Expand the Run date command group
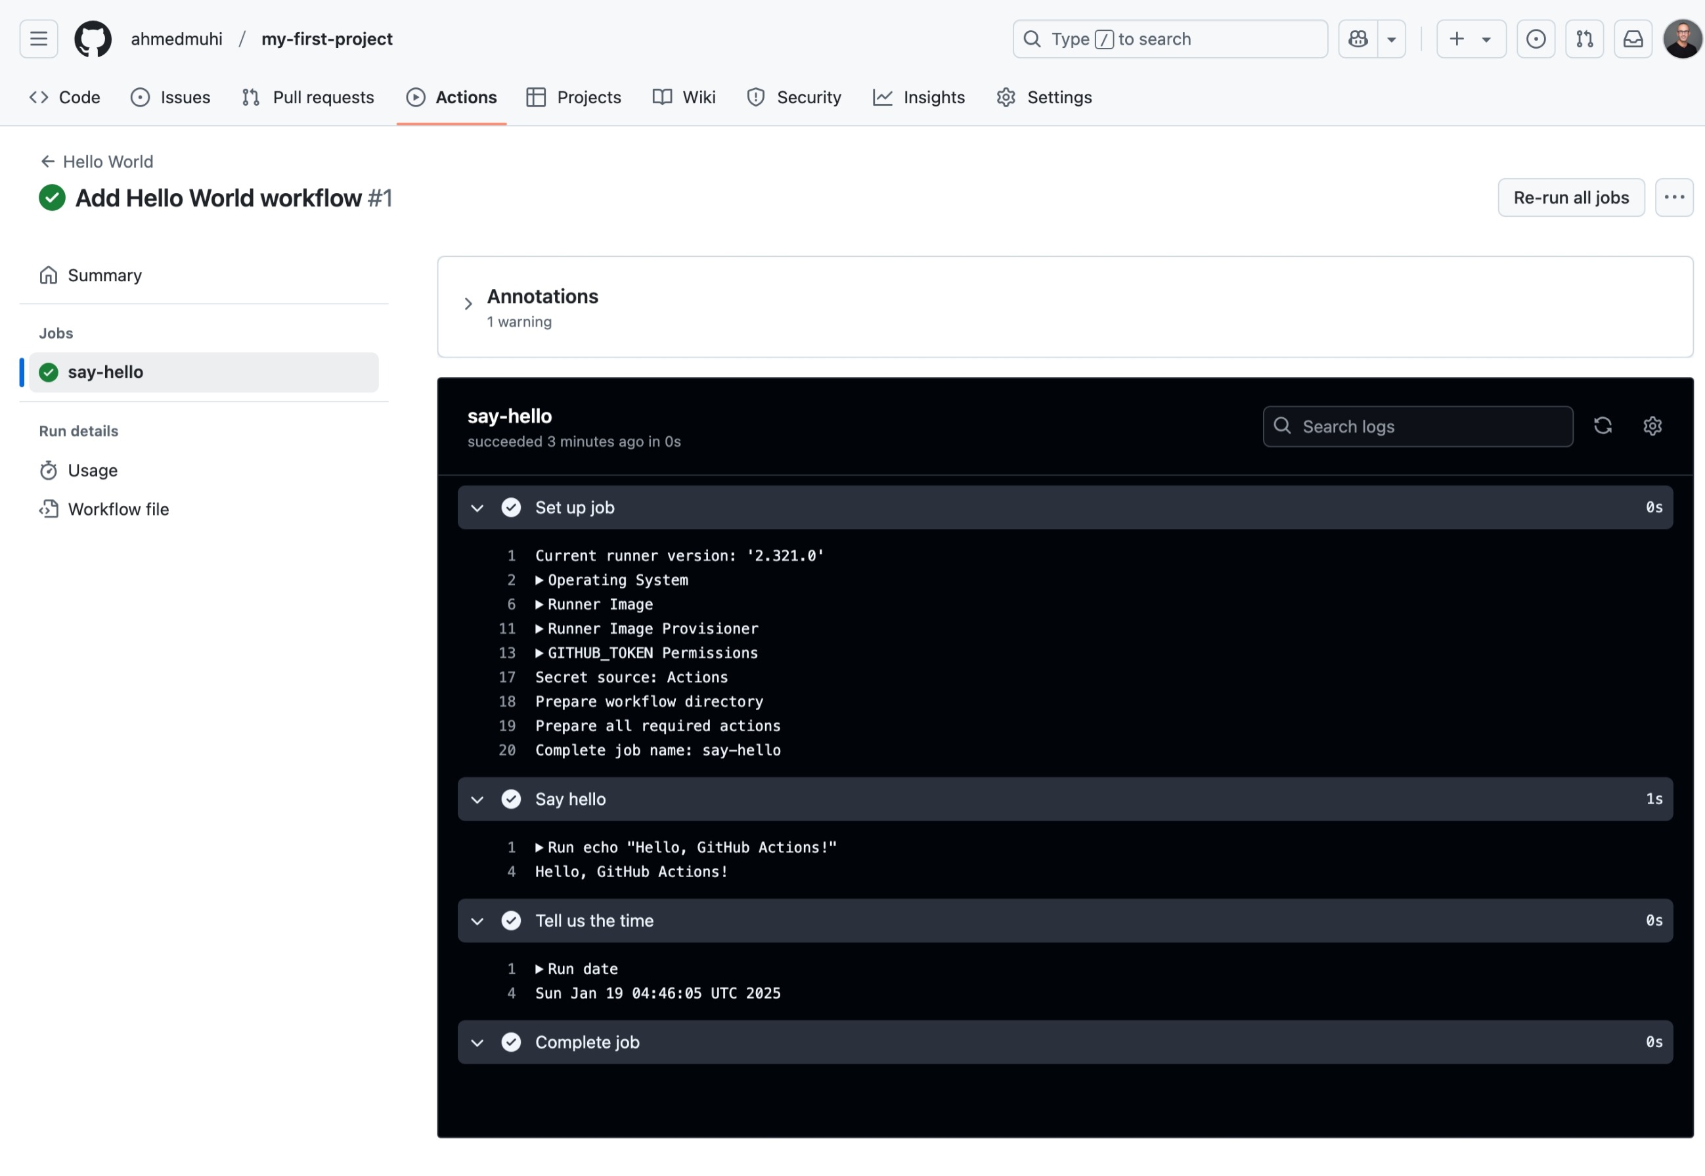The width and height of the screenshot is (1705, 1176). pyautogui.click(x=577, y=969)
